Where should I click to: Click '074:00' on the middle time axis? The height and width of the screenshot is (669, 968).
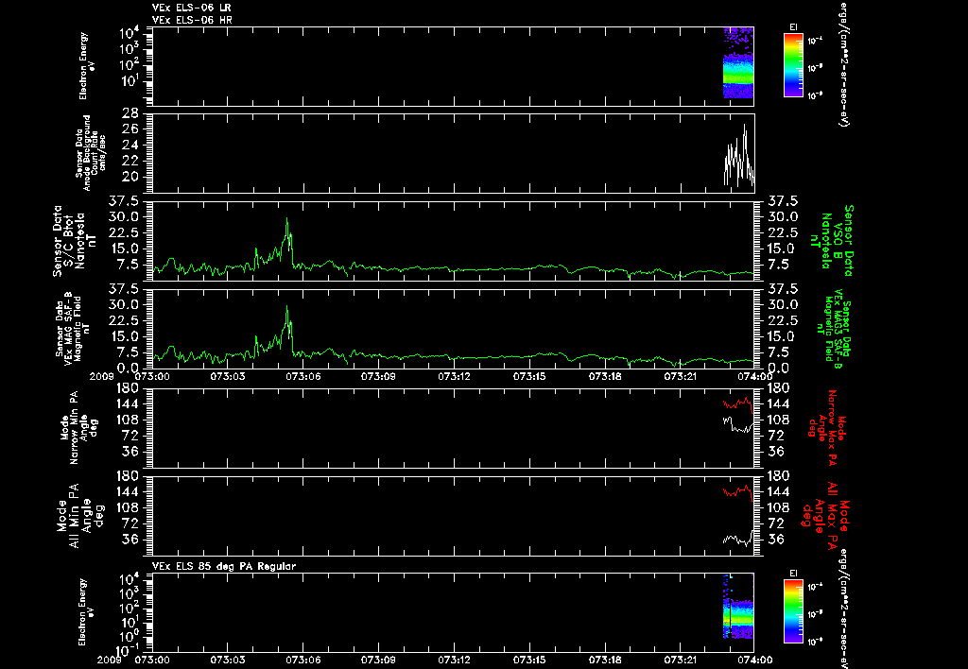coord(754,376)
